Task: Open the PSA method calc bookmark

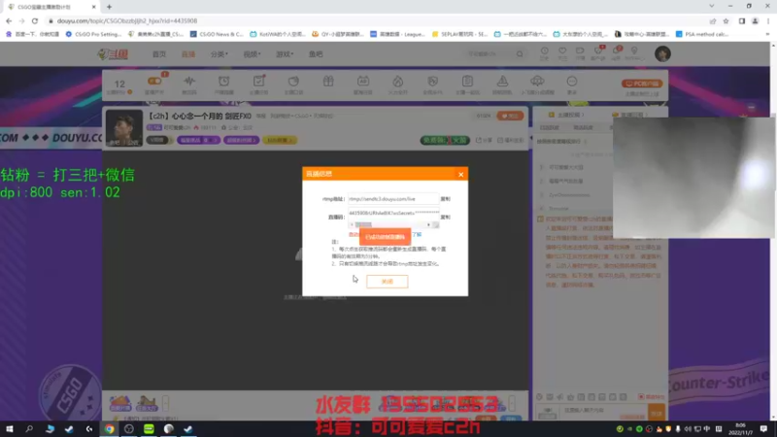Action: (x=701, y=34)
